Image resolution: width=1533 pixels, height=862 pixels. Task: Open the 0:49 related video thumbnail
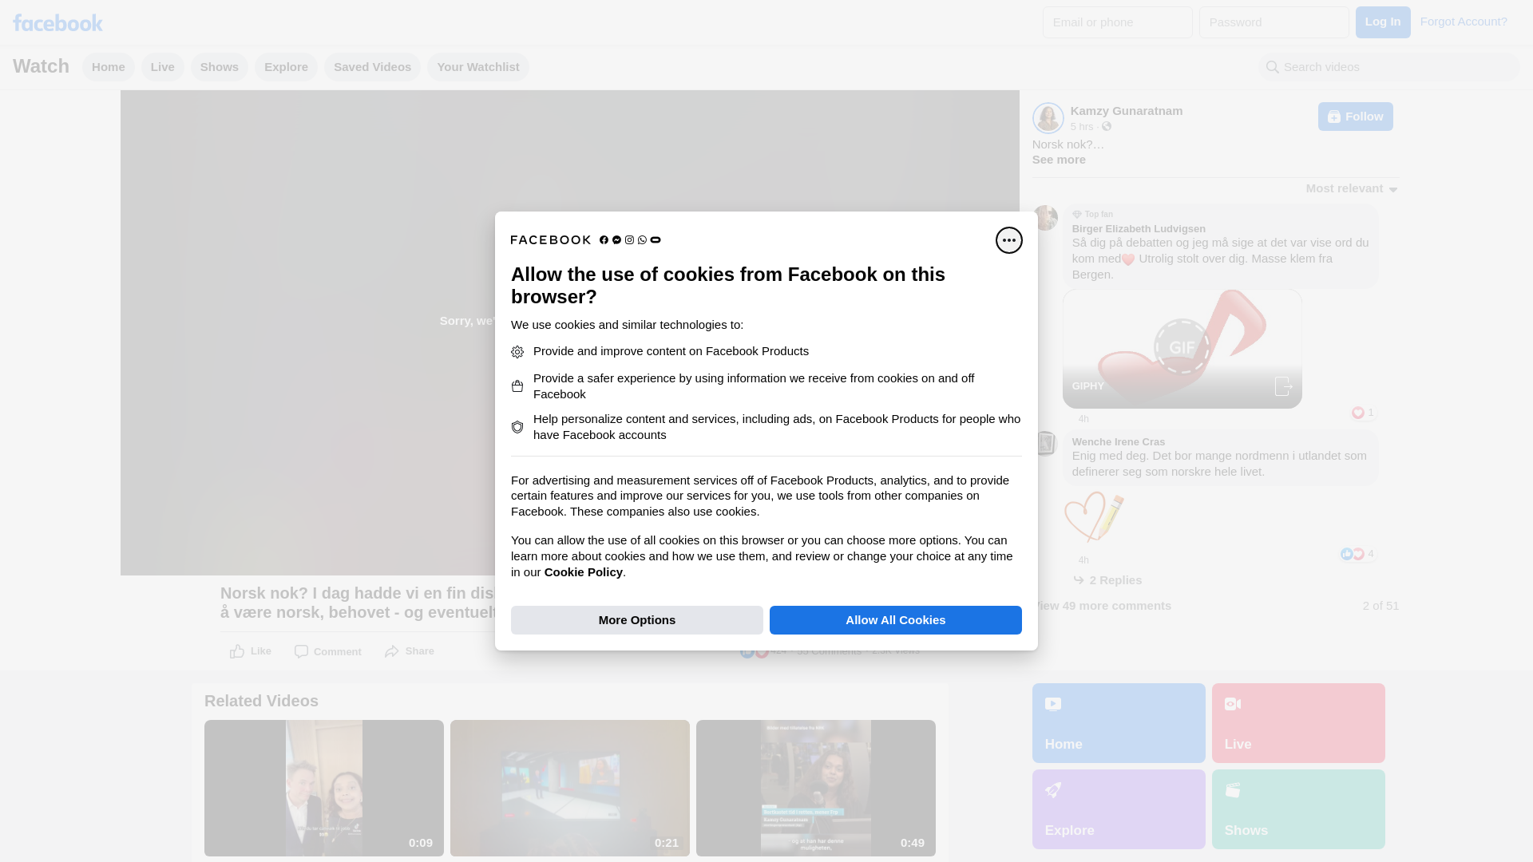coord(815,788)
